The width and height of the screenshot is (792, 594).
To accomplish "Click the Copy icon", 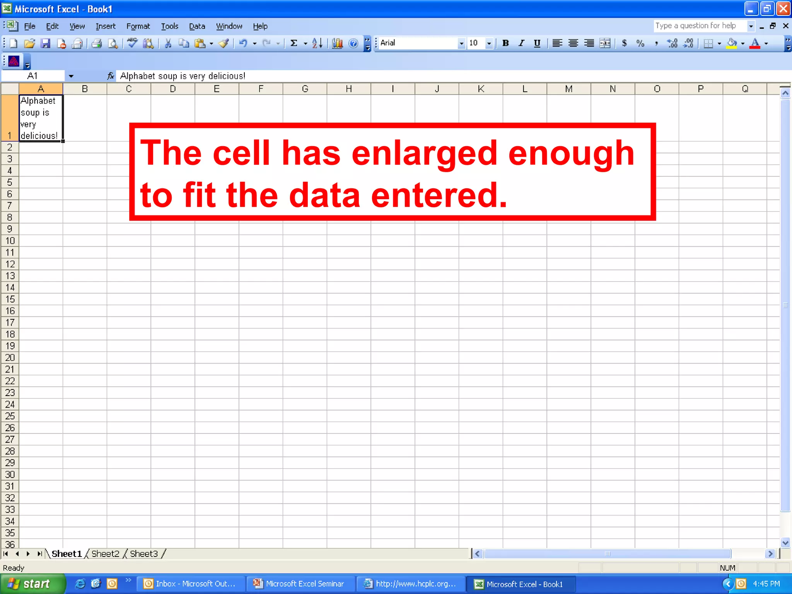I will [184, 43].
